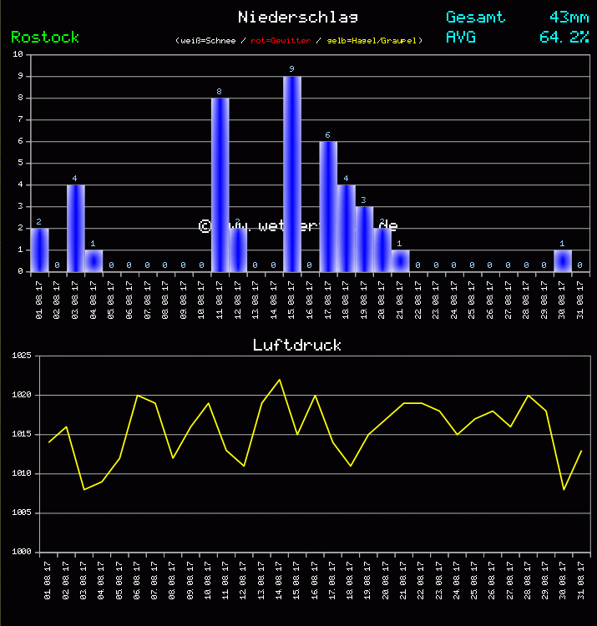Click the Gesamt total label
The image size is (597, 626).
pos(475,18)
